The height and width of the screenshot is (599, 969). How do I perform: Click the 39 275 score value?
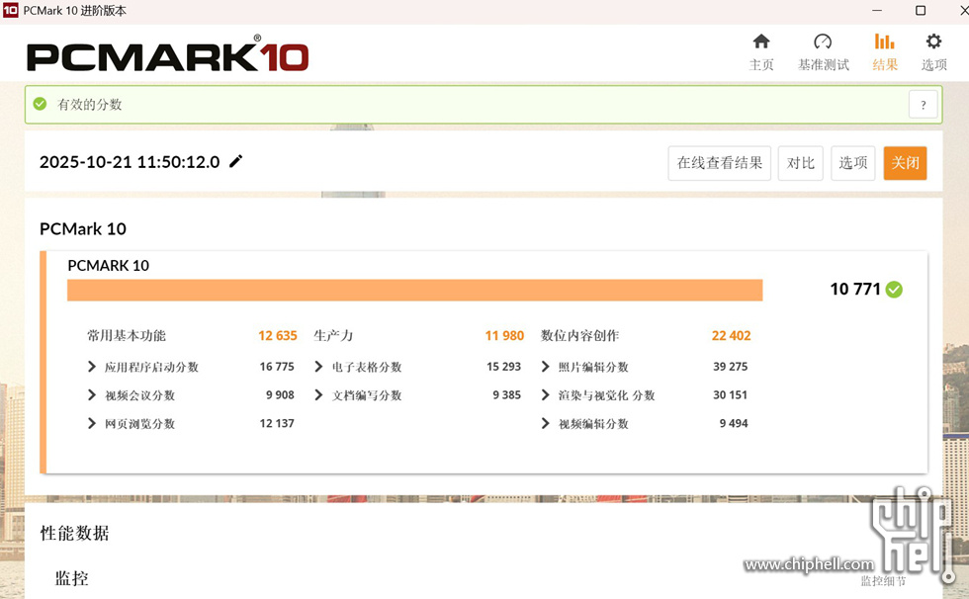coord(731,367)
